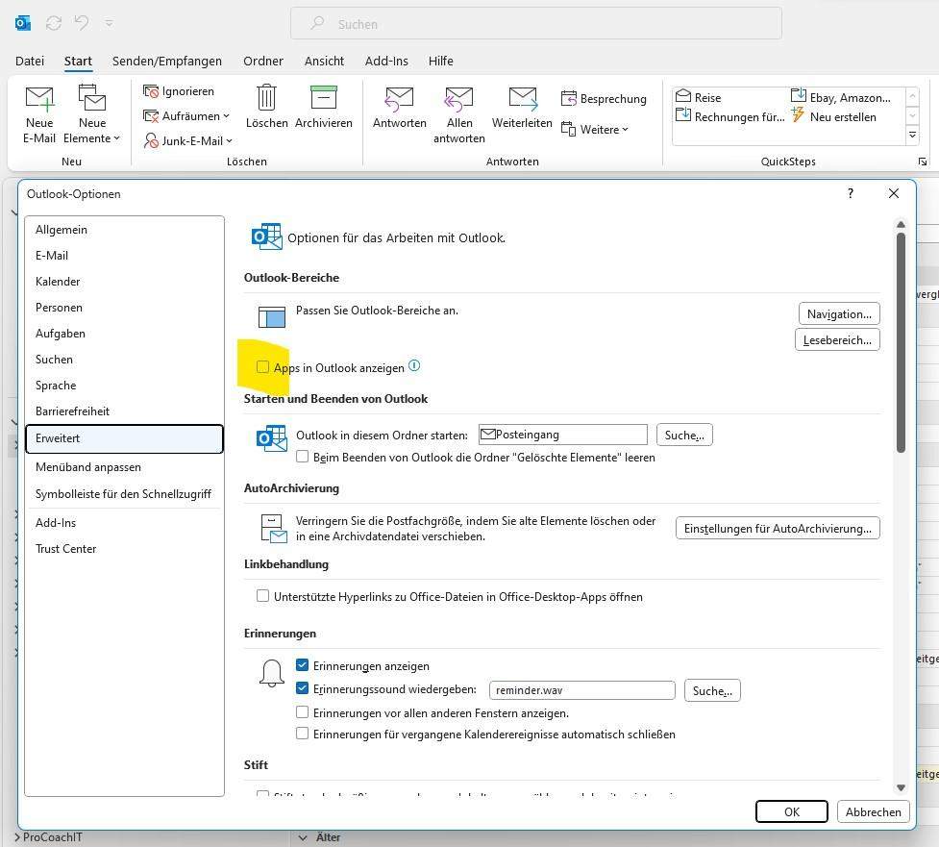Viewport: 939px width, 847px height.
Task: Click the undo icon in title bar
Action: pos(81,23)
